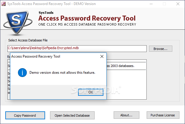Click the dialog title "Access Password Recovery Tool"
Screen dimensions: 185x124
(x=36, y=56)
